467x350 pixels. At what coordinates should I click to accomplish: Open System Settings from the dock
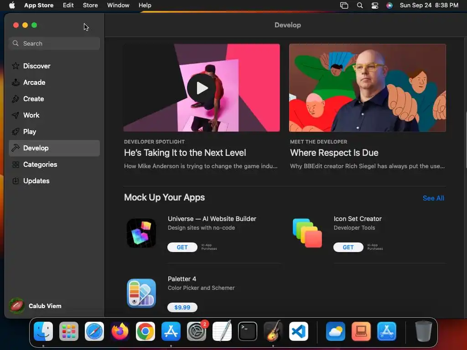(x=197, y=331)
